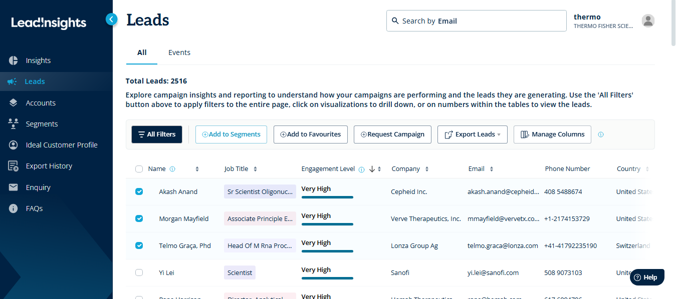Click Engagement Level info icon
The image size is (676, 299).
[361, 169]
